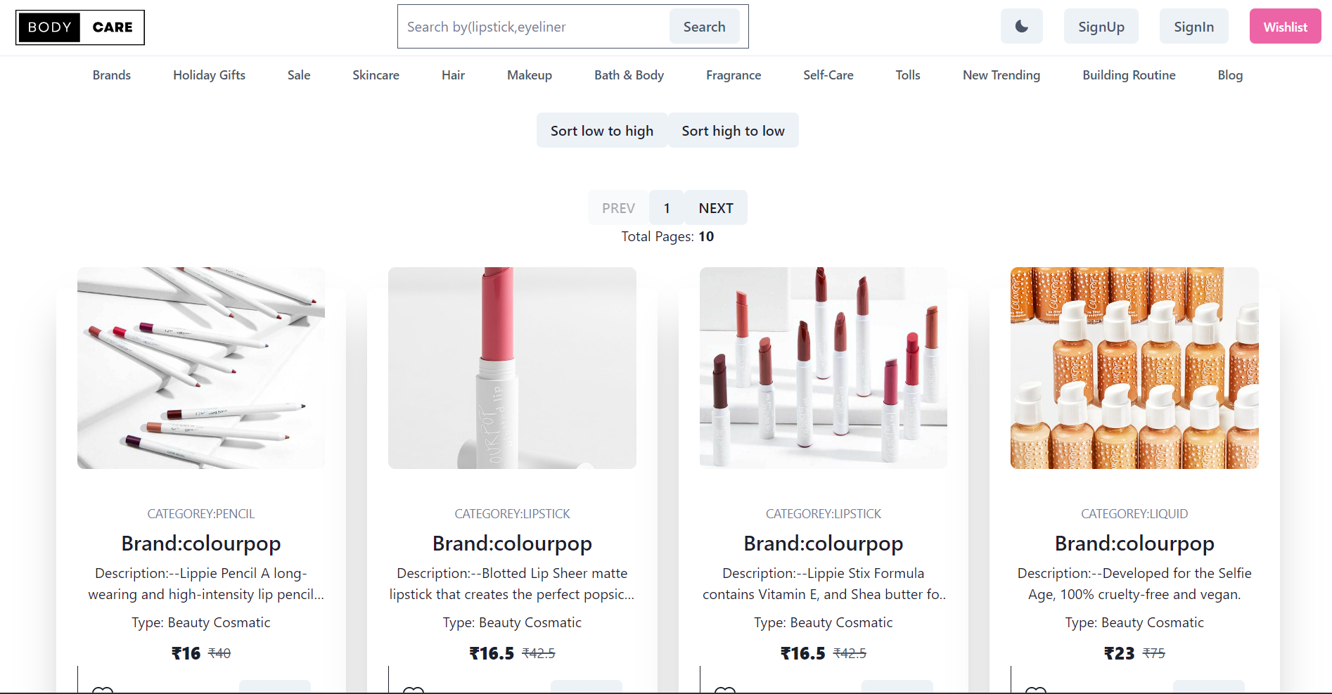Select page 1 in the pagination
1332x694 pixels.
(x=666, y=207)
